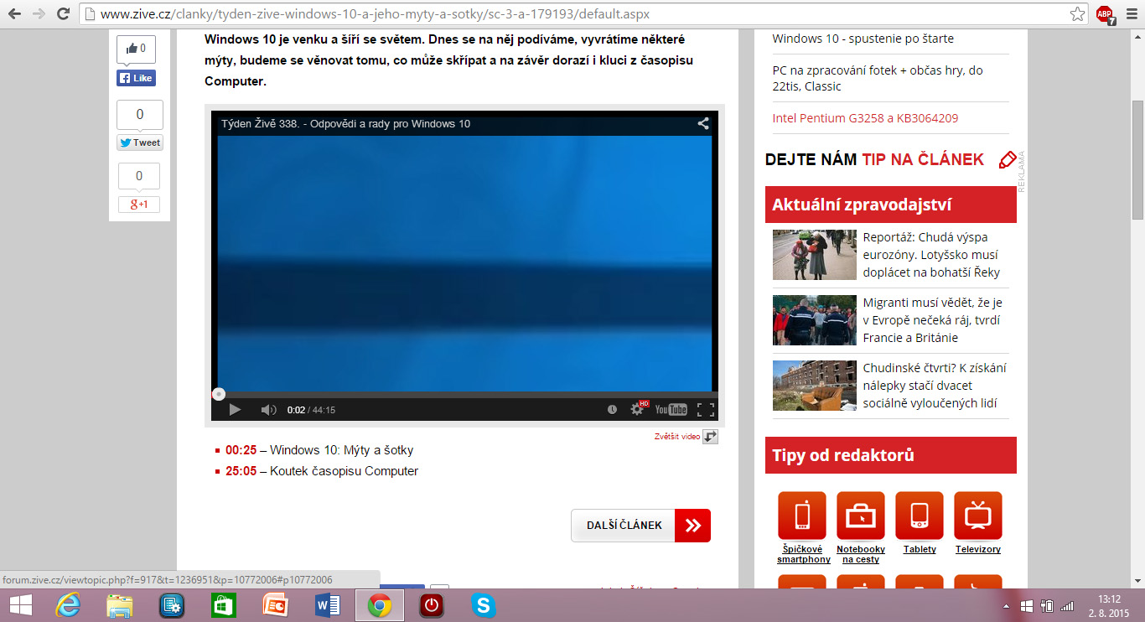
Task: Click the pencil icon beside TIP NA ČLÁNEK
Action: click(1007, 160)
